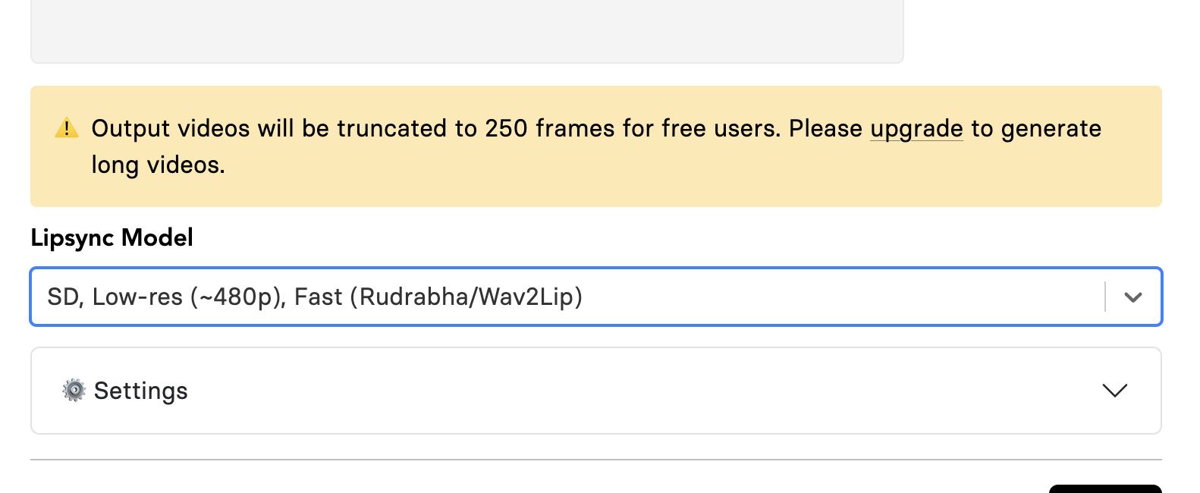Click the Settings label text
This screenshot has height=493, width=1200.
(141, 391)
